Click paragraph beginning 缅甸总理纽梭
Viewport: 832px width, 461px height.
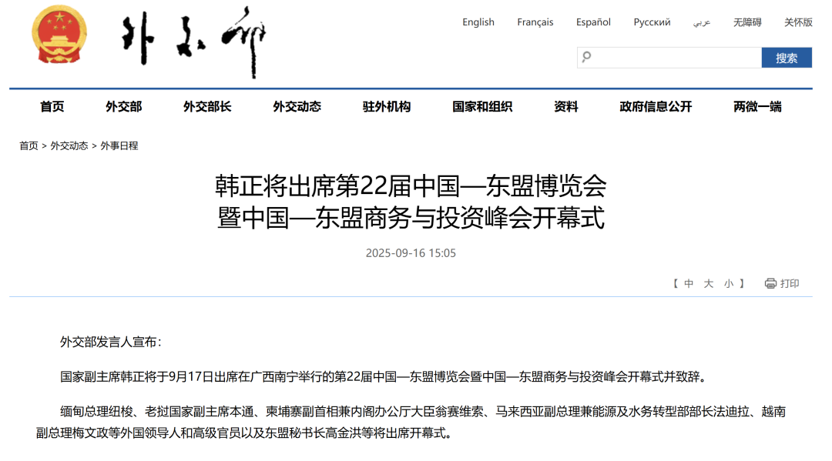(411, 423)
